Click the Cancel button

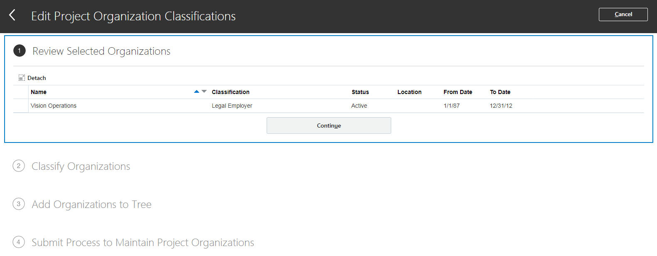click(623, 14)
